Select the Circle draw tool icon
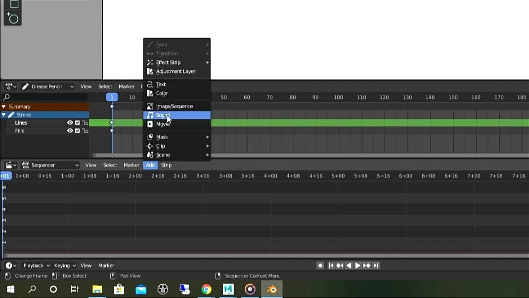Image resolution: width=529 pixels, height=298 pixels. tap(13, 18)
